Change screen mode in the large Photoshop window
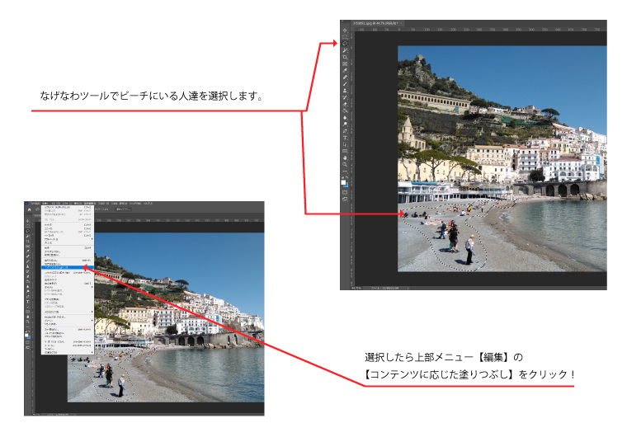The image size is (627, 437). click(x=345, y=199)
